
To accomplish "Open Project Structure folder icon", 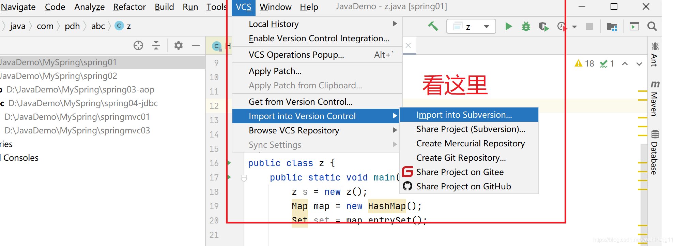I will [612, 26].
